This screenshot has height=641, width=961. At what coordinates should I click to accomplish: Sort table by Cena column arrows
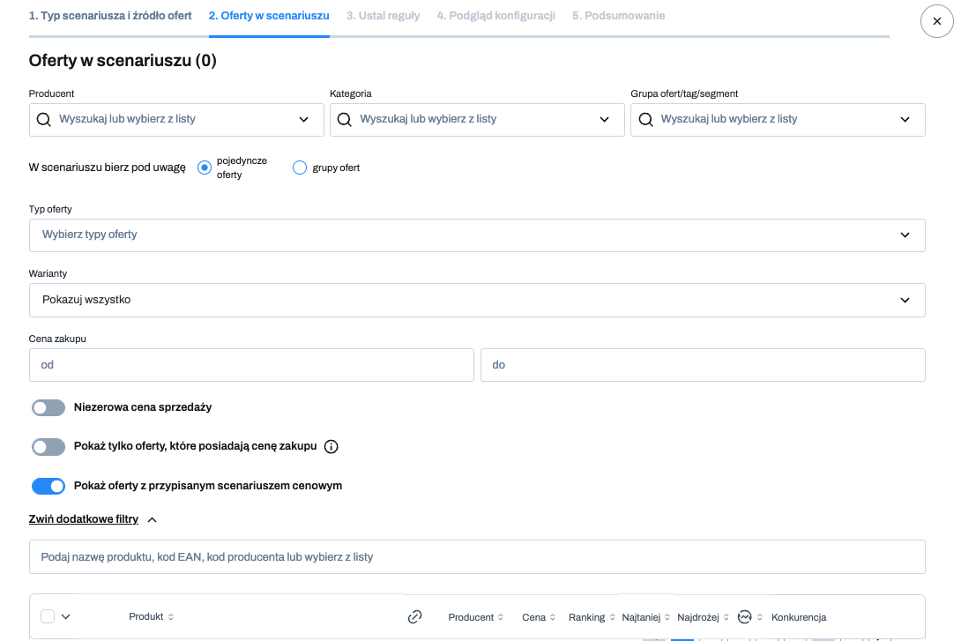coord(553,617)
